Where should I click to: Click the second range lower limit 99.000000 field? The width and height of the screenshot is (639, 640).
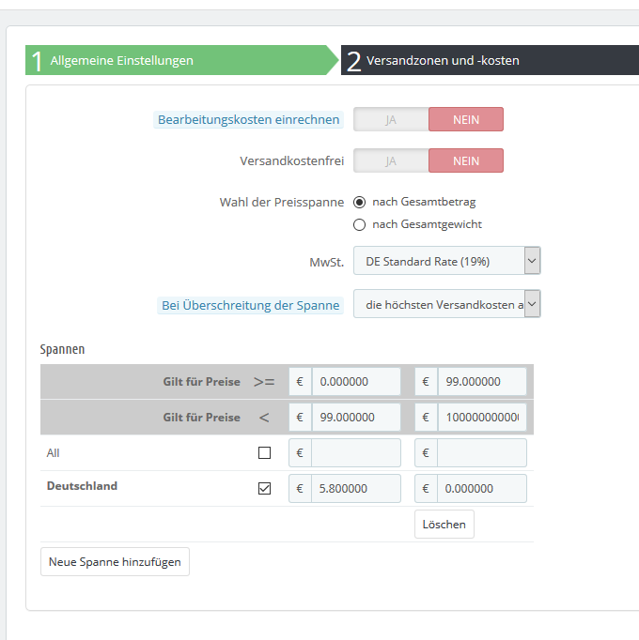[356, 417]
